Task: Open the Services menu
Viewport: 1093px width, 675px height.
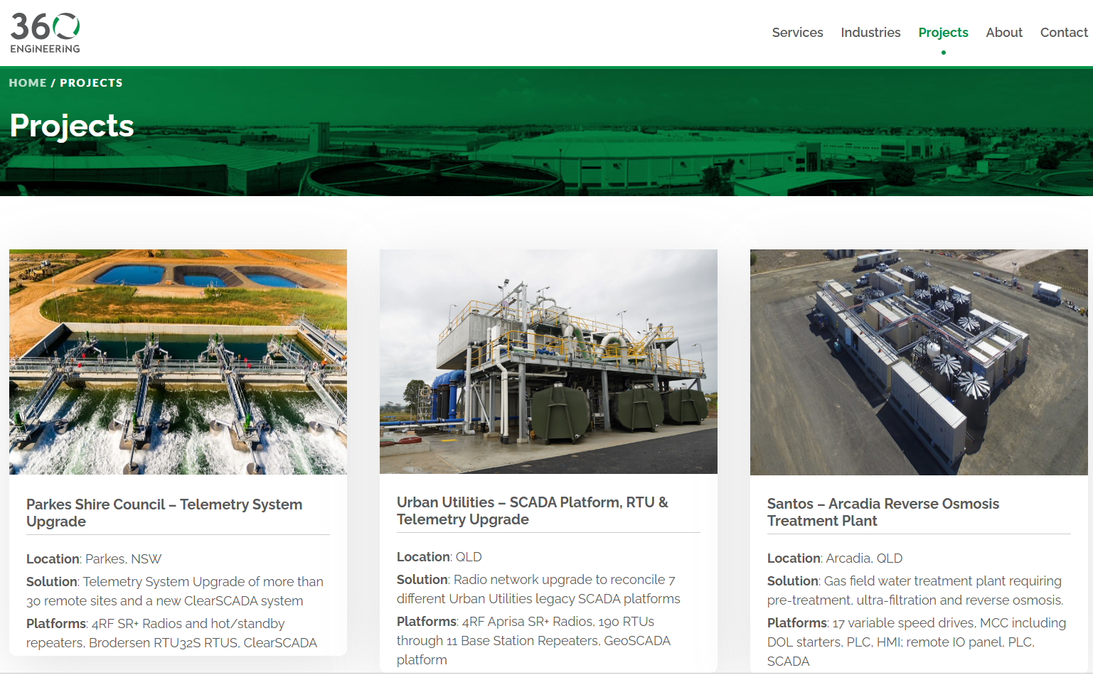Action: point(797,33)
